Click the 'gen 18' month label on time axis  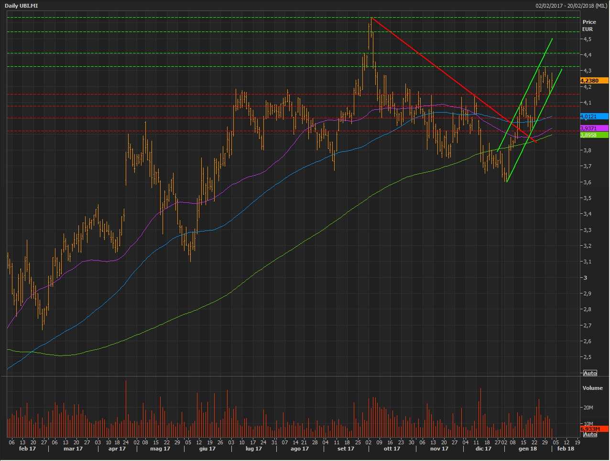[527, 449]
